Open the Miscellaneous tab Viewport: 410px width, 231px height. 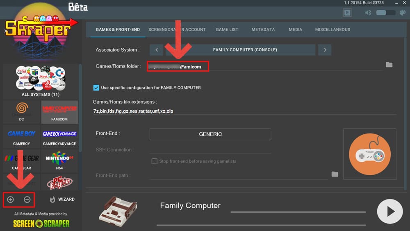click(333, 29)
